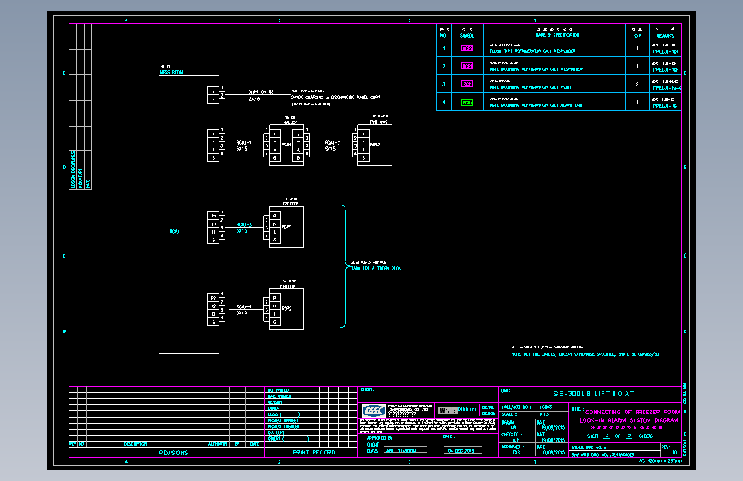743x481 pixels.
Task: Click the 'REMARKS' legend column header
Action: (x=665, y=35)
